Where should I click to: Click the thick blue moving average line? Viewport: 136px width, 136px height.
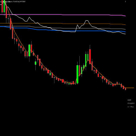[x=63, y=31]
